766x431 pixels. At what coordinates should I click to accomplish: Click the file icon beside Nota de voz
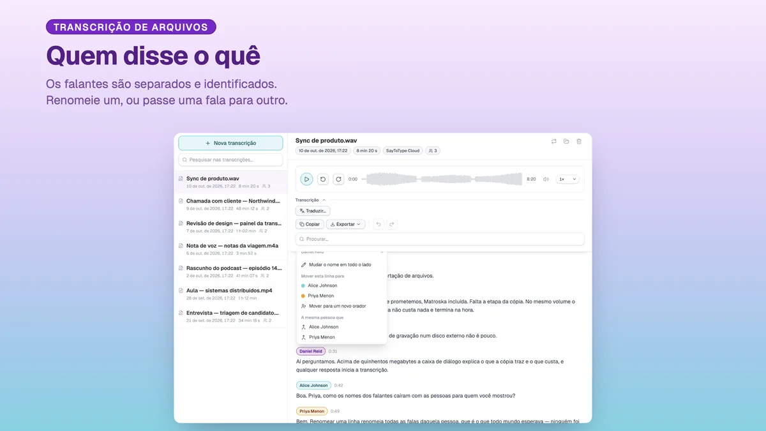point(181,246)
